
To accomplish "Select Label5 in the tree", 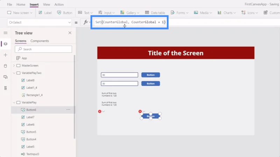I will coord(30,146).
